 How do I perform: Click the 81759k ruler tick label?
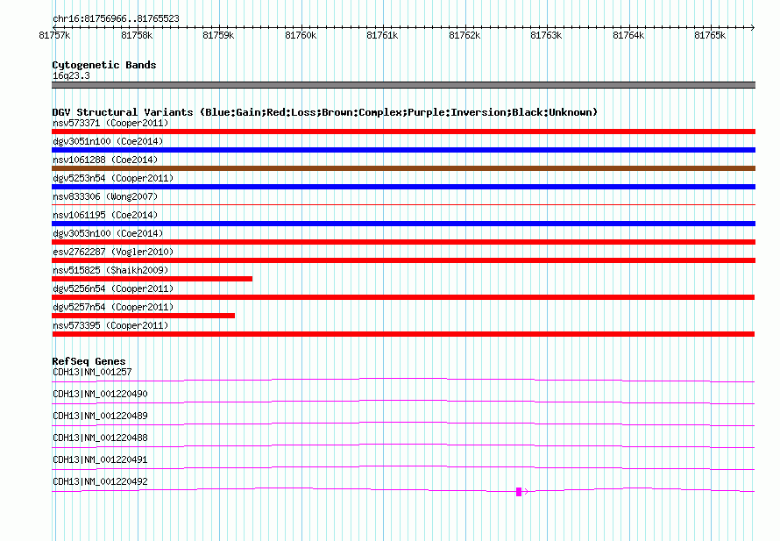pyautogui.click(x=218, y=35)
